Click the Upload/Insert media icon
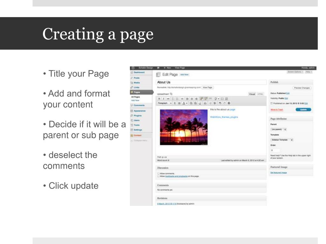The image size is (326, 244). coord(171,94)
